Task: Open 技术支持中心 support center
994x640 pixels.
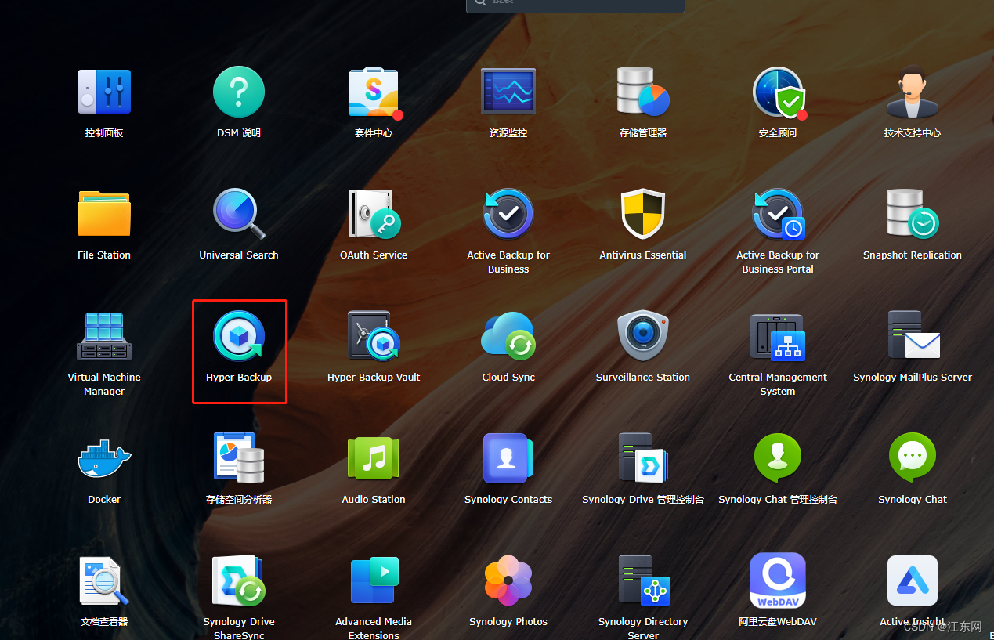Action: [913, 92]
